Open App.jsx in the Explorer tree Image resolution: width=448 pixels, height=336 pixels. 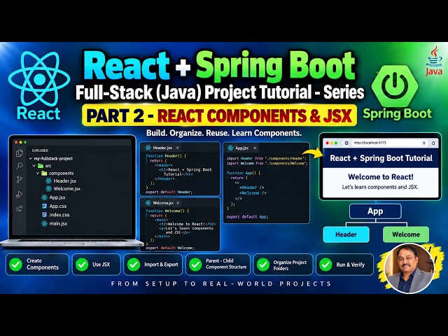tap(53, 197)
